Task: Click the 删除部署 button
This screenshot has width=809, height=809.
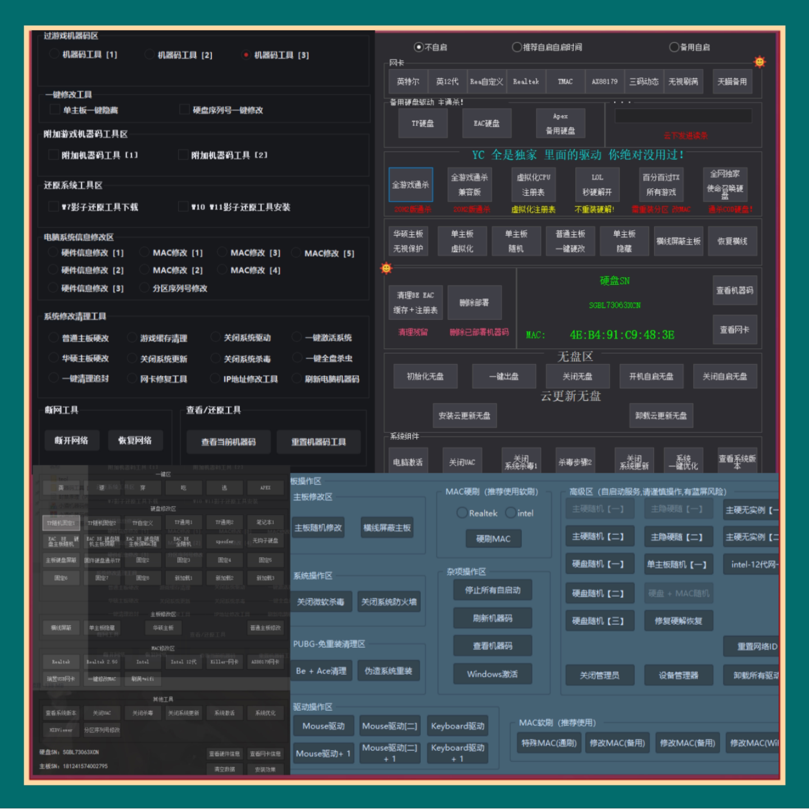Action: [x=474, y=302]
